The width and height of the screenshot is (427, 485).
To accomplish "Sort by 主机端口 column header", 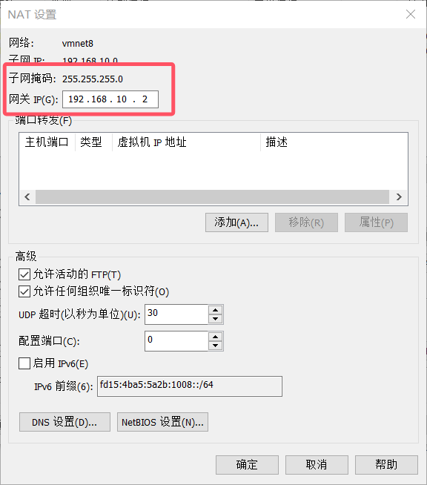I will pos(47,142).
